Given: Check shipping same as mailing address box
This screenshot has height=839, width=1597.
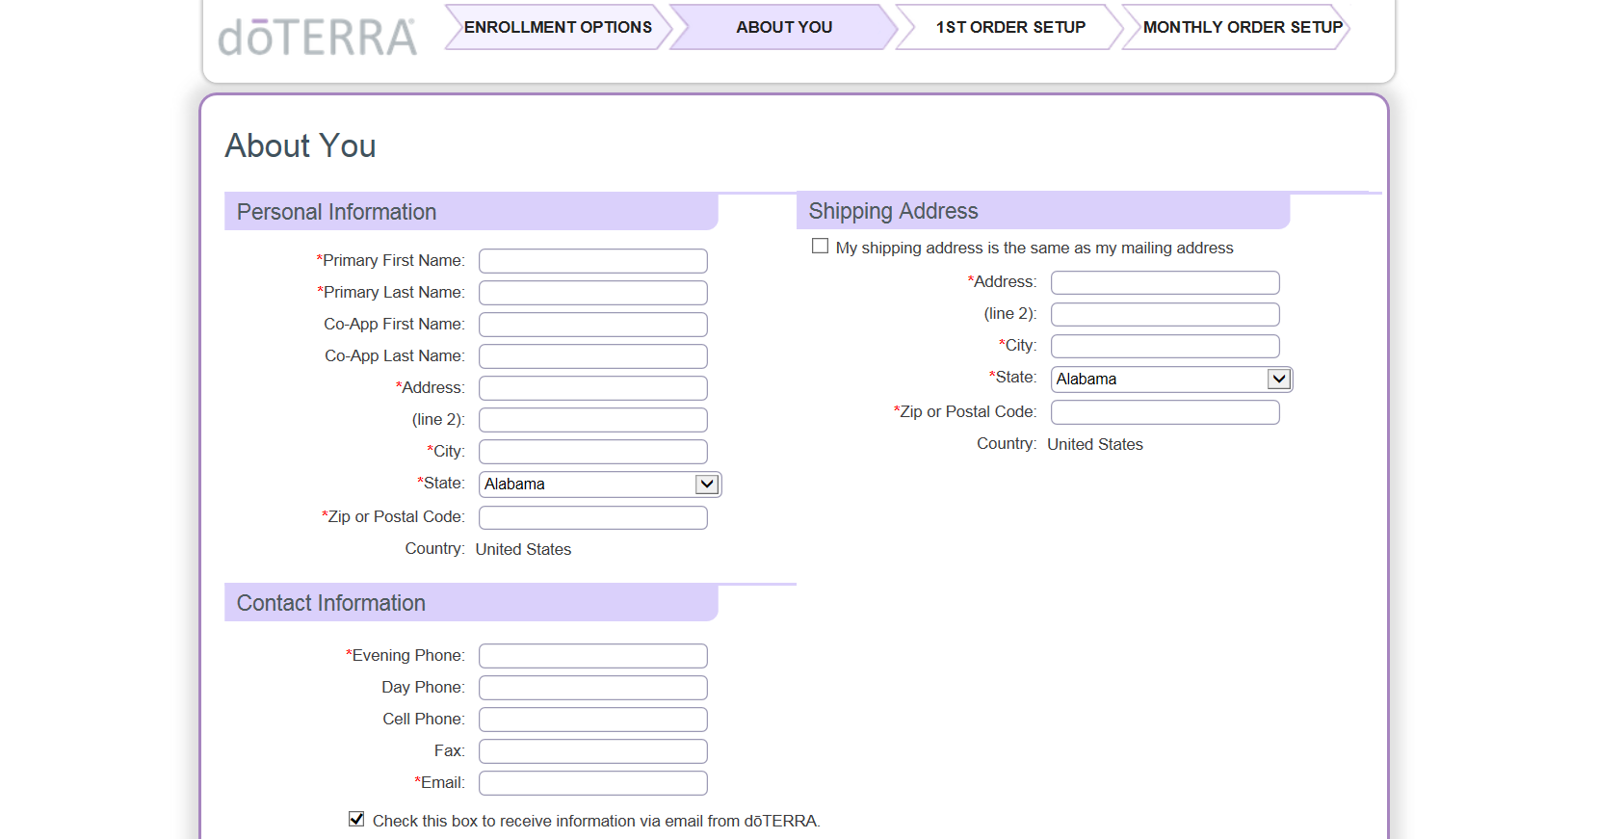Looking at the screenshot, I should click(820, 247).
